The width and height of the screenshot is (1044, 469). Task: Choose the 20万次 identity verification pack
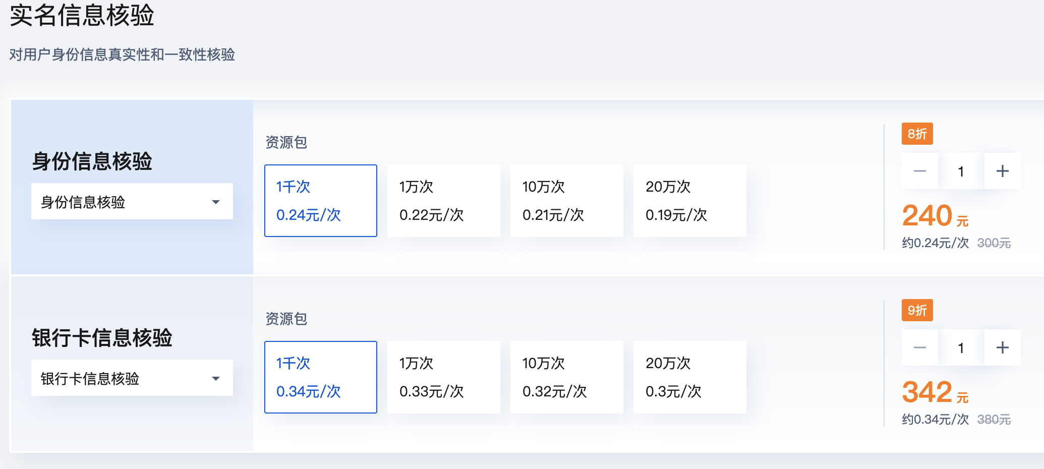pos(689,200)
